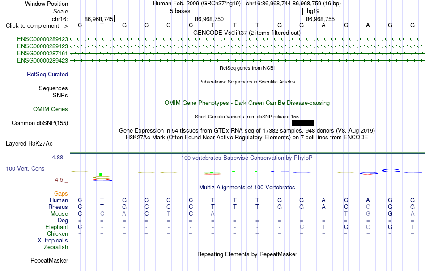Open OMIM Genes track label
425x271 pixels.
click(51, 109)
